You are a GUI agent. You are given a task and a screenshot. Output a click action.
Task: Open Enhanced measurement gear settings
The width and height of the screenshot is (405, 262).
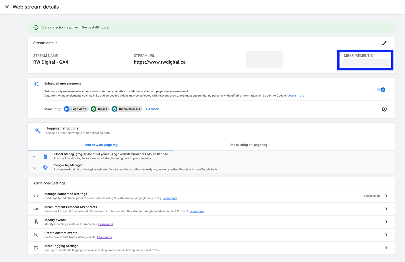pyautogui.click(x=384, y=109)
